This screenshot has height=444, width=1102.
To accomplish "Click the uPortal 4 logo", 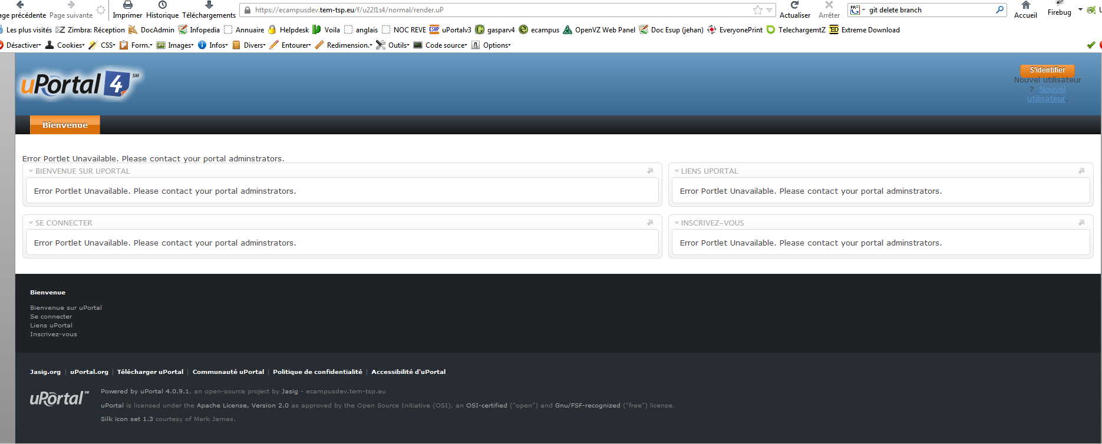I will pyautogui.click(x=80, y=85).
